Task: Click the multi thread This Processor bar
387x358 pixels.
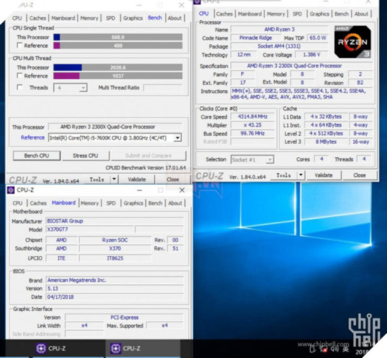Action: pos(118,68)
